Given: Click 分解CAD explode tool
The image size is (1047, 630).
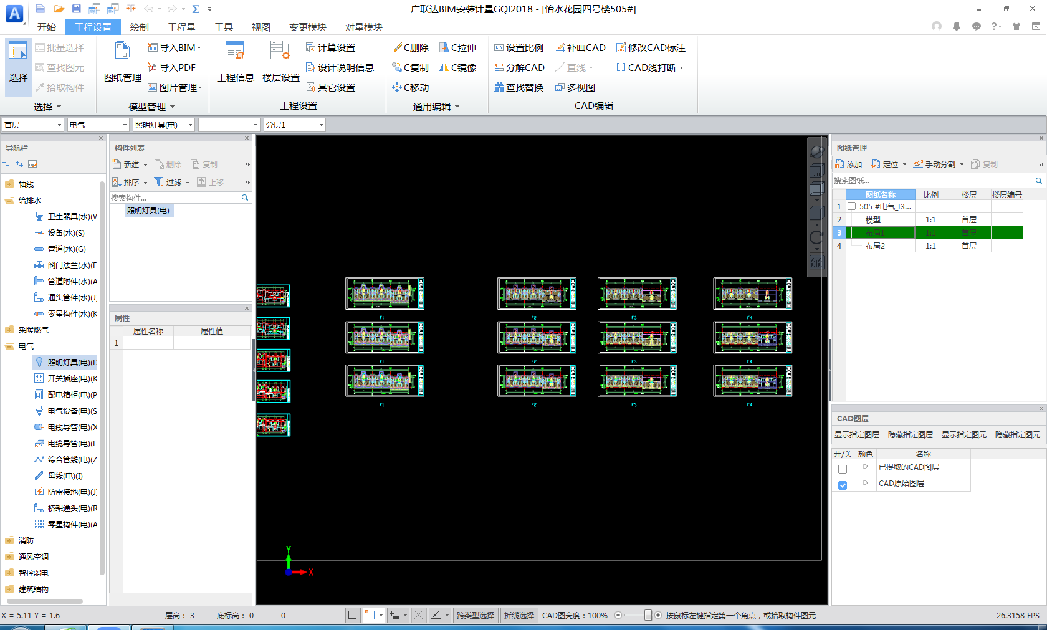Looking at the screenshot, I should 519,67.
